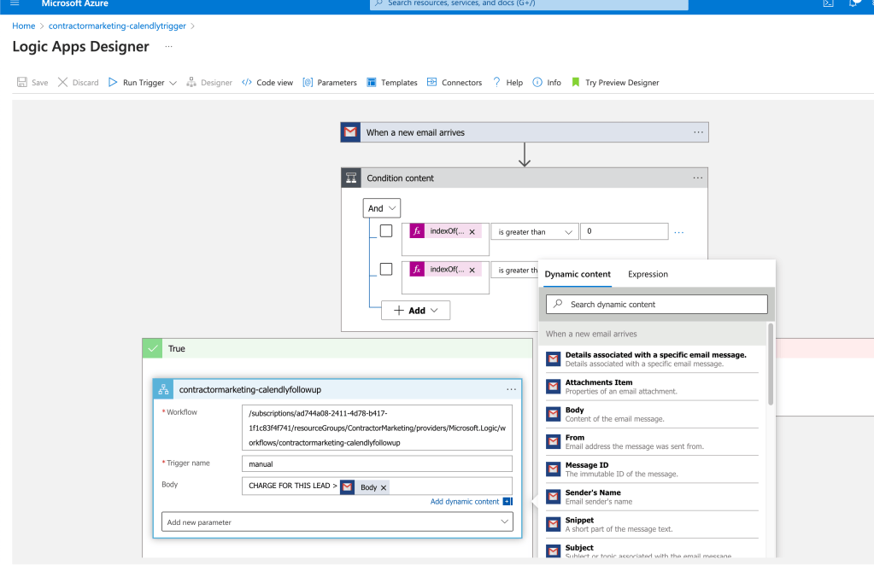Select Body dynamic content item
This screenshot has height=565, width=874.
click(x=652, y=414)
